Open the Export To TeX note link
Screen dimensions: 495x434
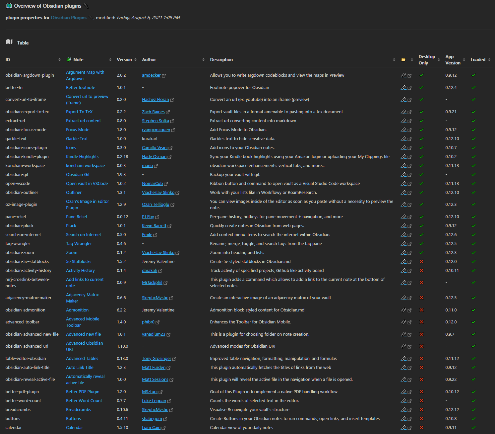tap(79, 112)
